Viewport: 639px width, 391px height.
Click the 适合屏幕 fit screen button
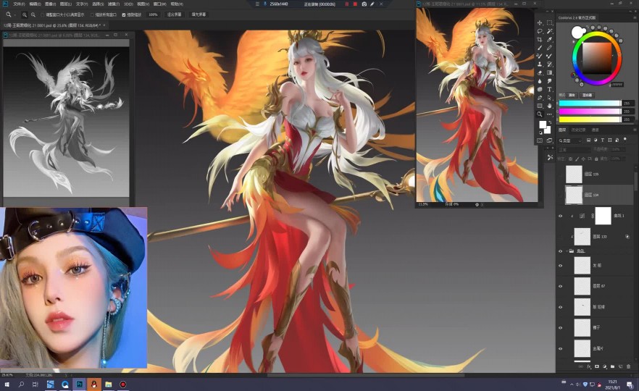click(175, 14)
